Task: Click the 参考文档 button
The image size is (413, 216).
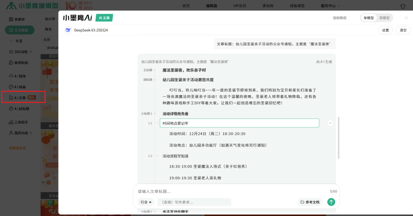Action: click(x=310, y=202)
